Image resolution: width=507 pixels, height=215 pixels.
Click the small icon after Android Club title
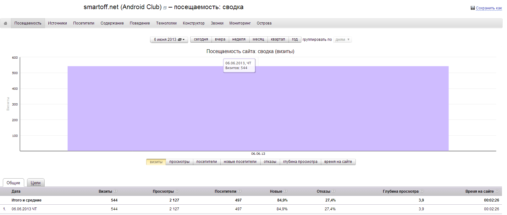pyautogui.click(x=165, y=8)
